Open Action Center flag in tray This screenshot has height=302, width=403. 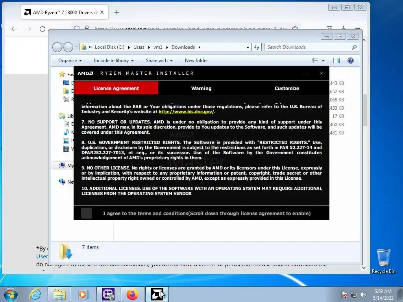344,294
